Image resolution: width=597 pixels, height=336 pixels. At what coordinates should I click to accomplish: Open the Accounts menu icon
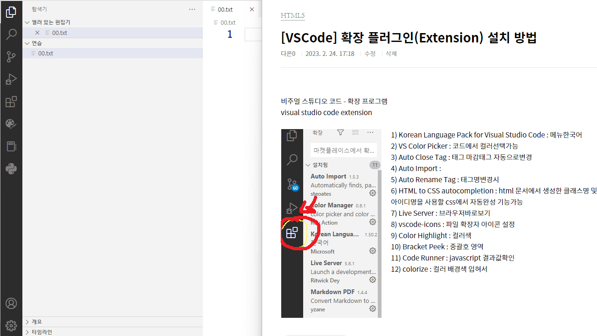click(x=11, y=303)
